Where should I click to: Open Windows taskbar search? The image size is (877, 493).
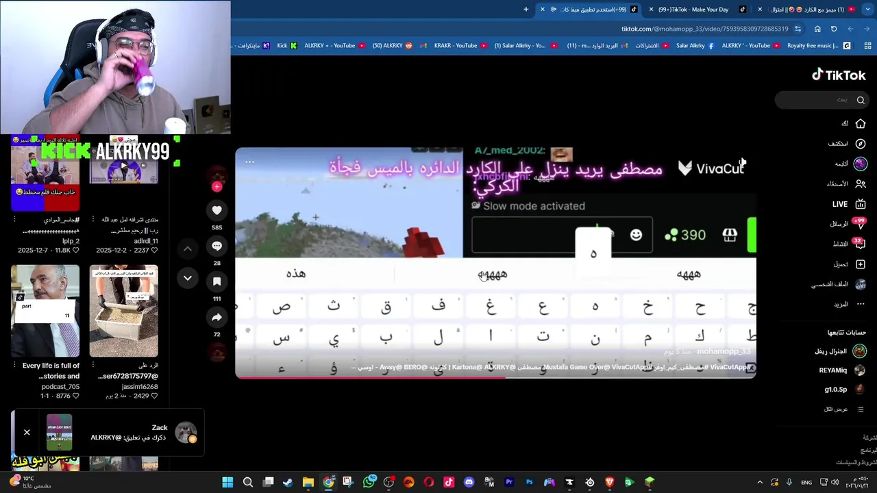pyautogui.click(x=248, y=482)
